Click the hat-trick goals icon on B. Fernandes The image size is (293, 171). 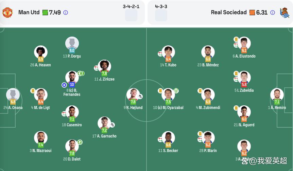pyautogui.click(x=81, y=73)
